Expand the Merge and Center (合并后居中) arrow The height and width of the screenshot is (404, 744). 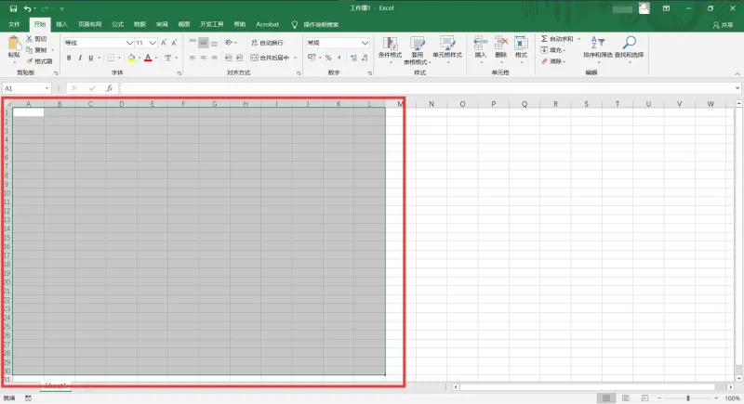pos(295,58)
